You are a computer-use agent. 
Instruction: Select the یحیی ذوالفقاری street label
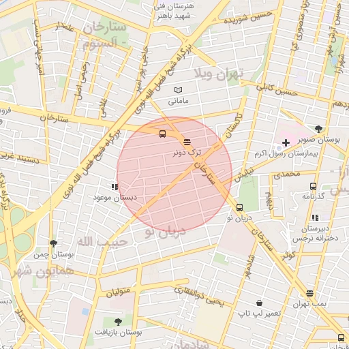[199, 296]
